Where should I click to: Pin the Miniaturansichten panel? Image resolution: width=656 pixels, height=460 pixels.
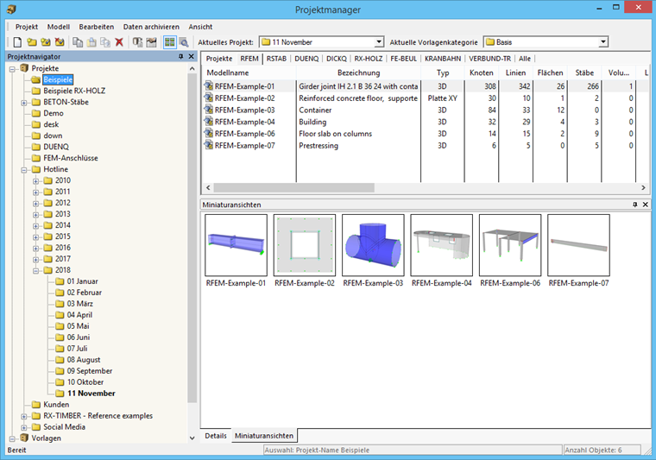pyautogui.click(x=634, y=205)
